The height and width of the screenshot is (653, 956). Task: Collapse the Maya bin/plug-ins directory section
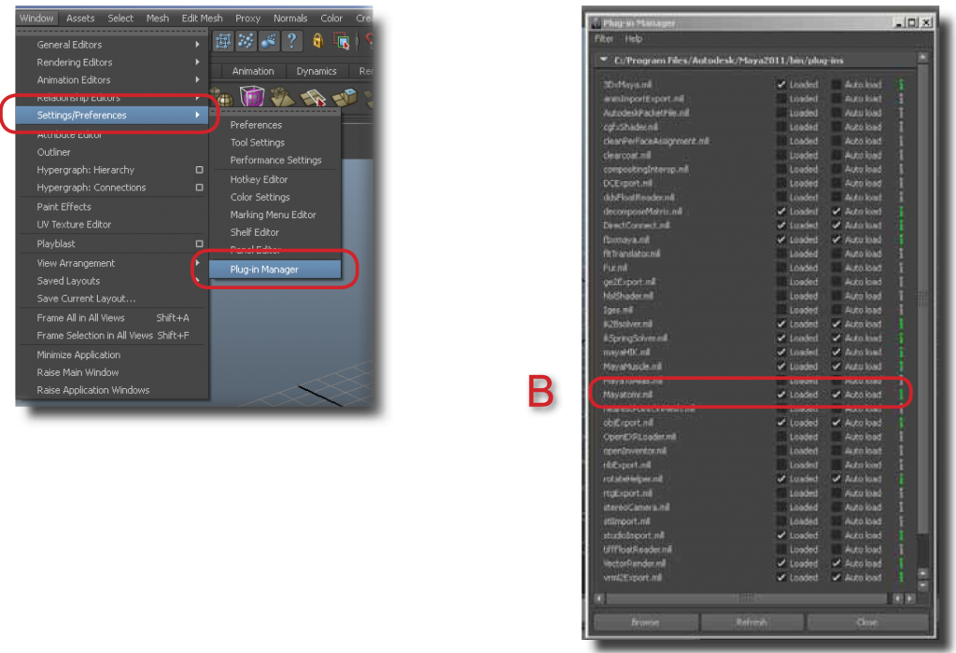point(605,58)
